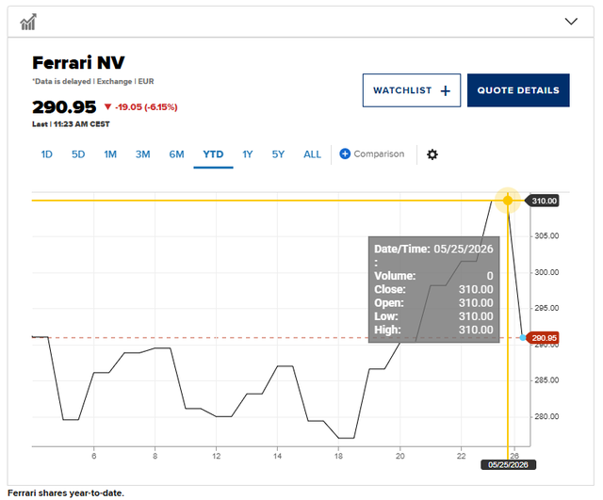Click the blue plus Comparison icon

pos(345,153)
